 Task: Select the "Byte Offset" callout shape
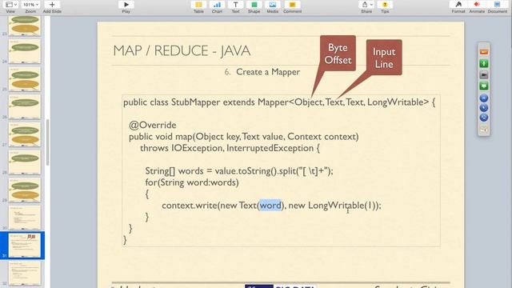tap(338, 54)
